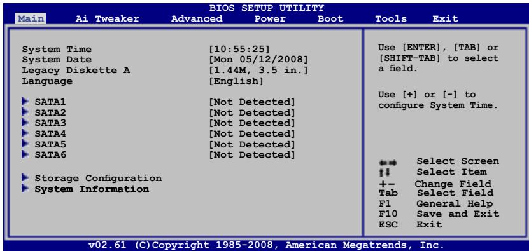Expand the SATA6 submenu arrow
The width and height of the screenshot is (529, 251).
25,154
